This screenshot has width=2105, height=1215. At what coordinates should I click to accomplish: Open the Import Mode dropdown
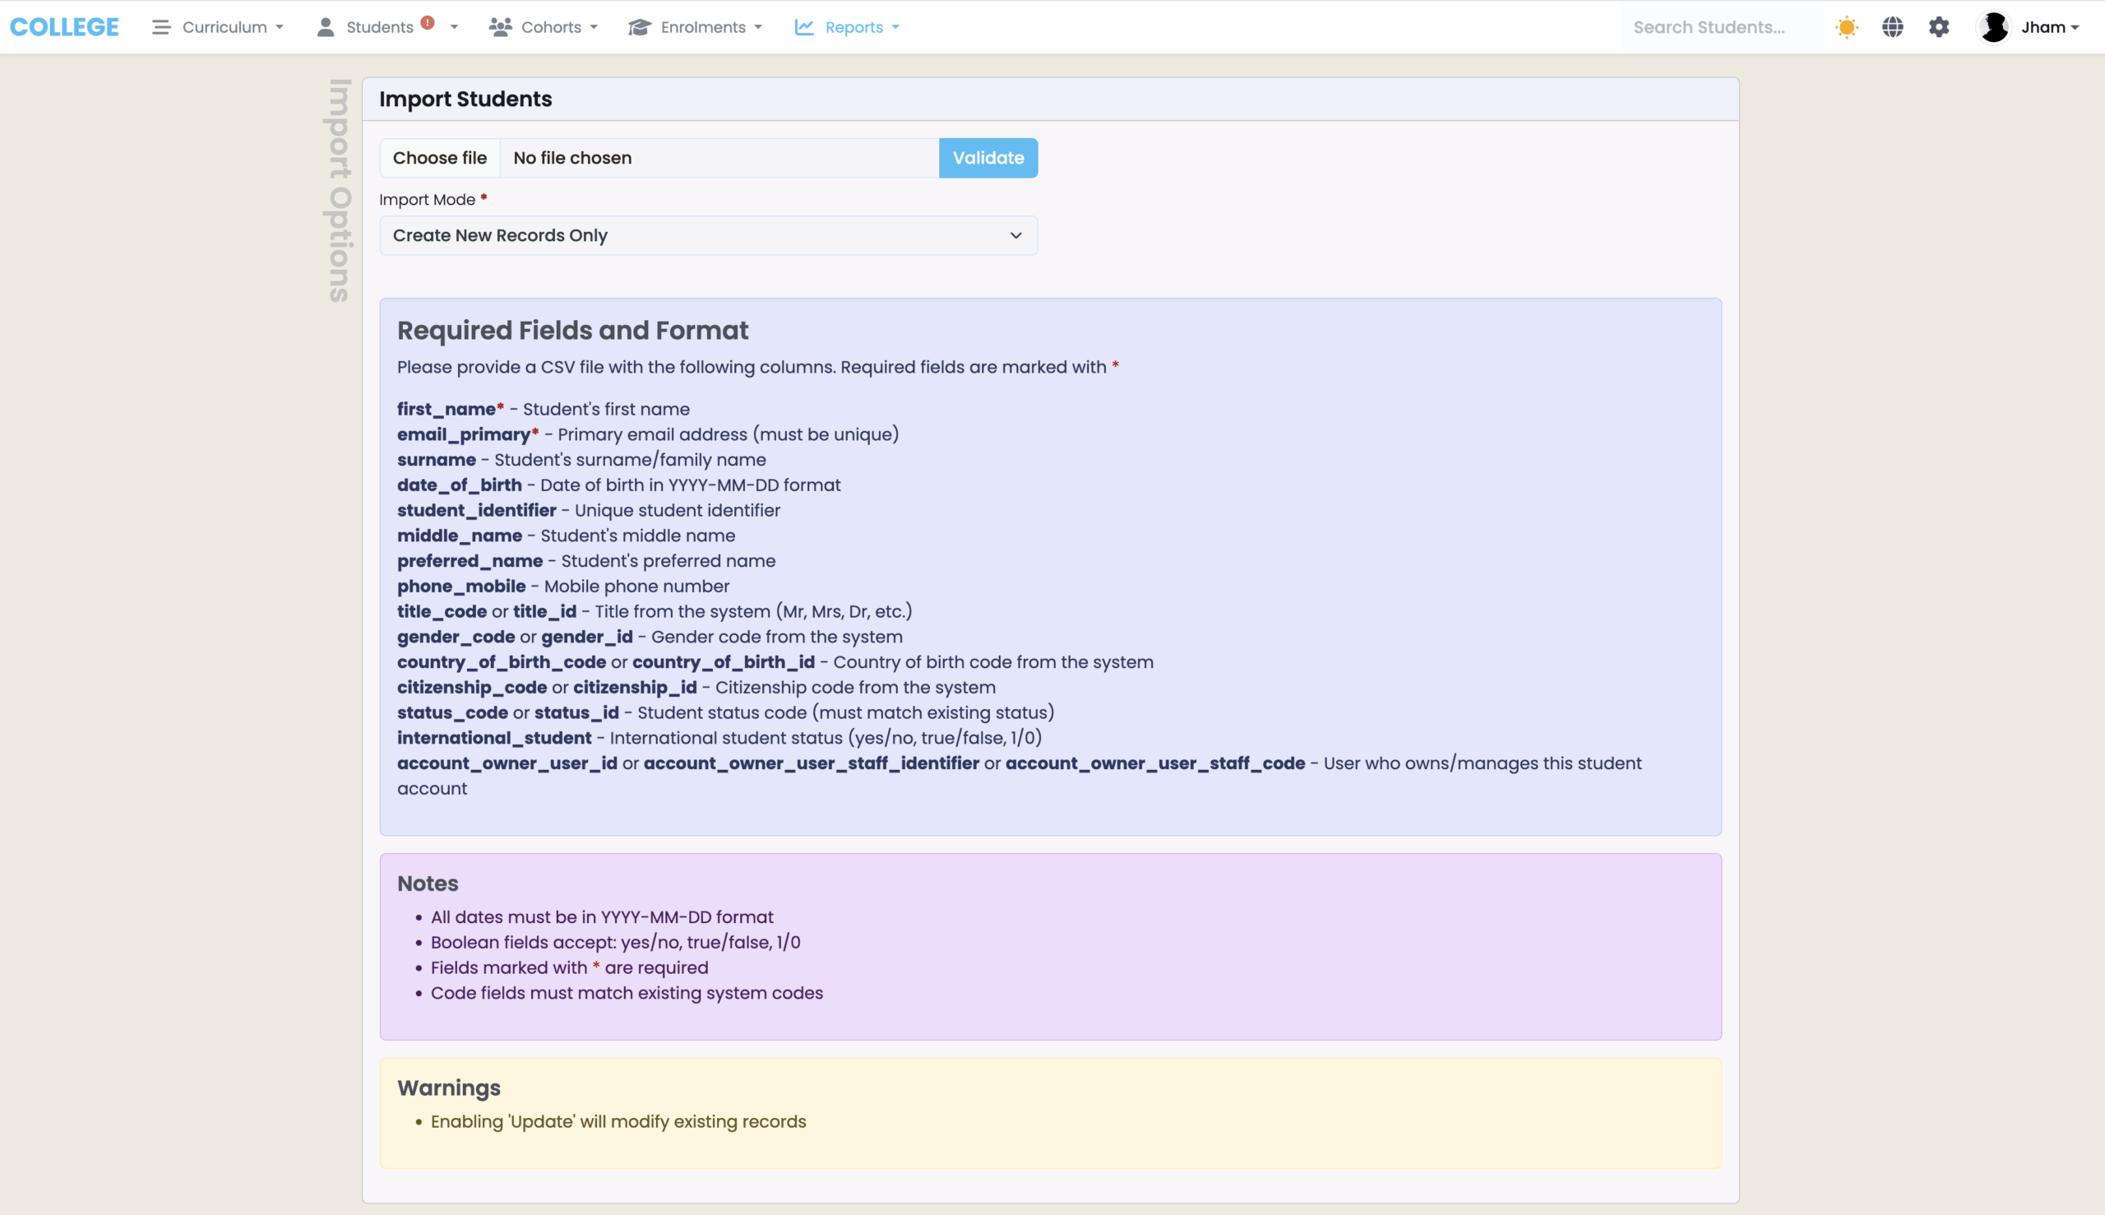pyautogui.click(x=708, y=235)
